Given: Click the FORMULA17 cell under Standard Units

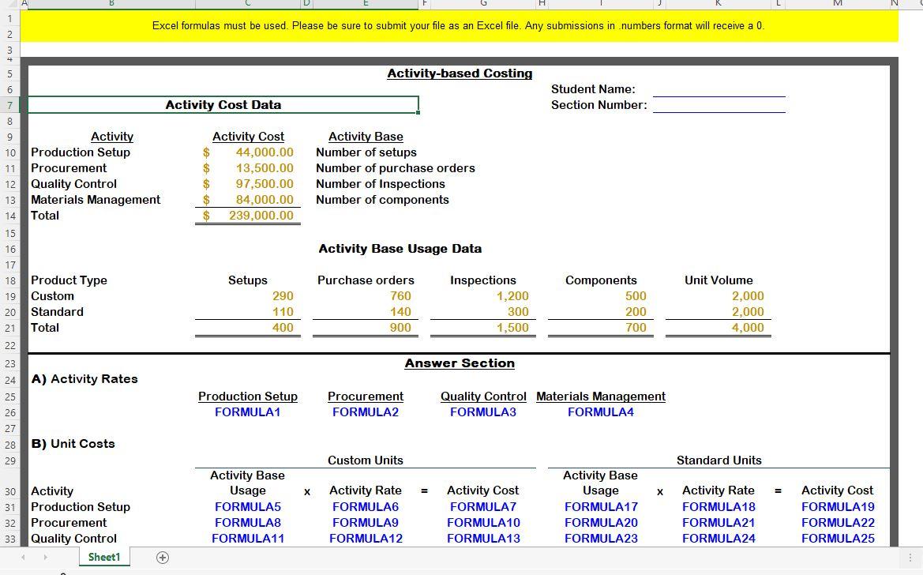Looking at the screenshot, I should click(601, 506).
